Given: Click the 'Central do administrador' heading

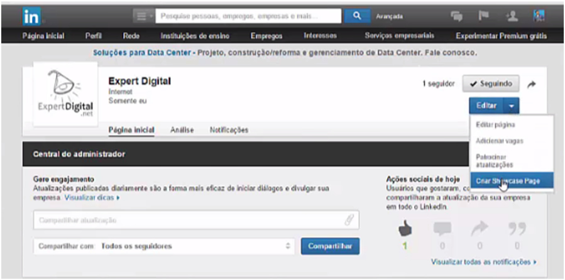Looking at the screenshot, I should click(79, 154).
